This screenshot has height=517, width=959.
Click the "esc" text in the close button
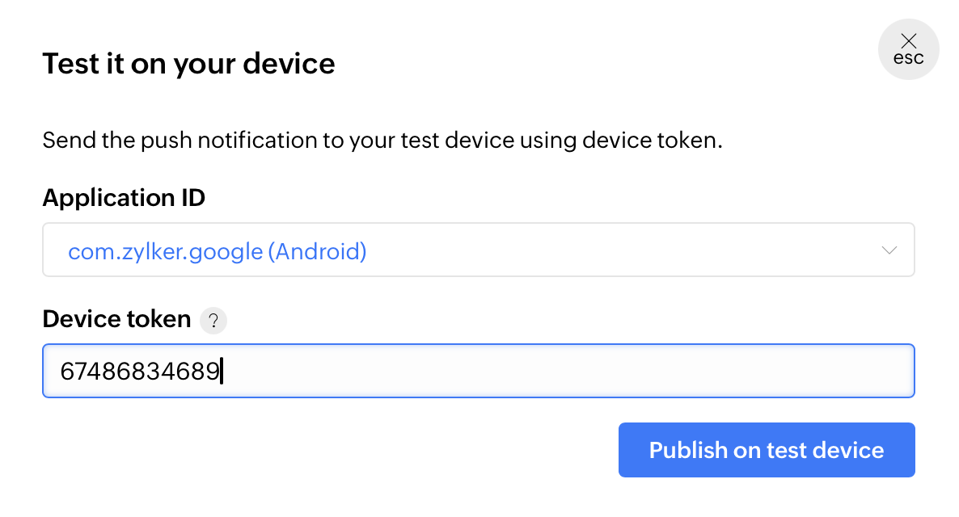(908, 58)
